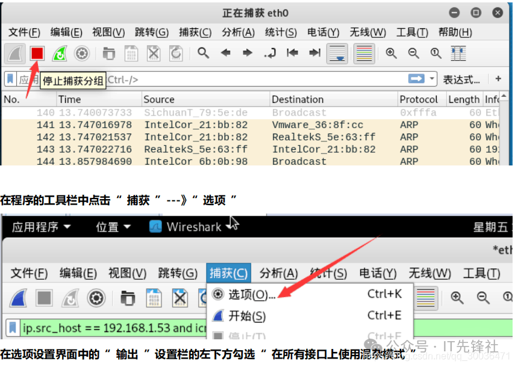Click the filter bookmark icon in the top window

[10, 79]
